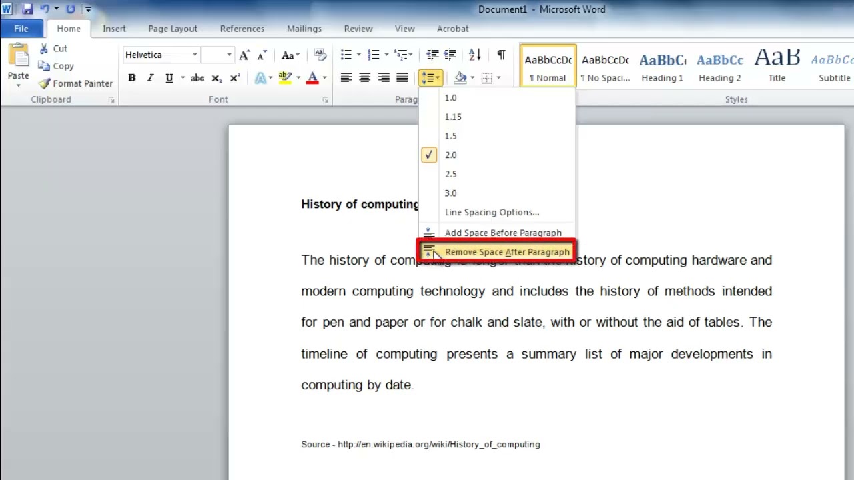854x480 pixels.
Task: Expand the highlight color arrow
Action: [x=298, y=78]
